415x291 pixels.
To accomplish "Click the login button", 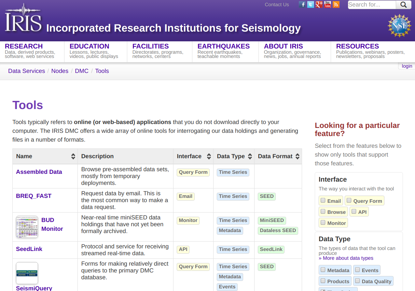I will pos(407,66).
